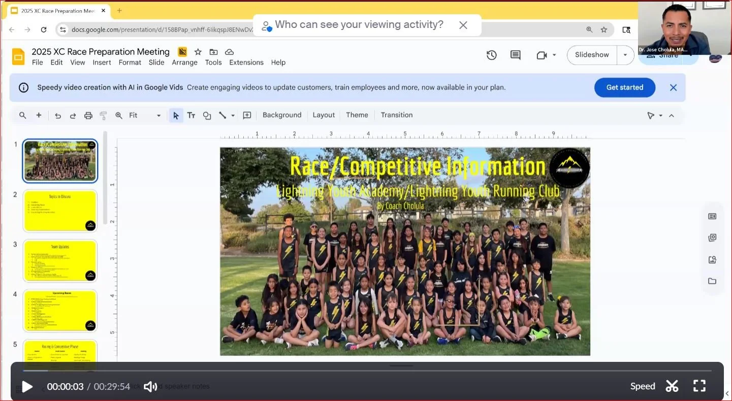Open the Move to folder icon
This screenshot has width=732, height=401.
click(213, 52)
